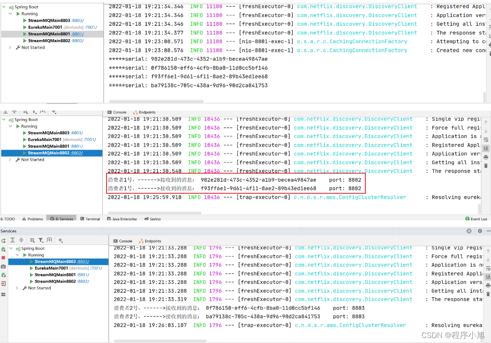The width and height of the screenshot is (491, 343).
Task: Click the Exit icon with red arrow
Action: click(3, 284)
